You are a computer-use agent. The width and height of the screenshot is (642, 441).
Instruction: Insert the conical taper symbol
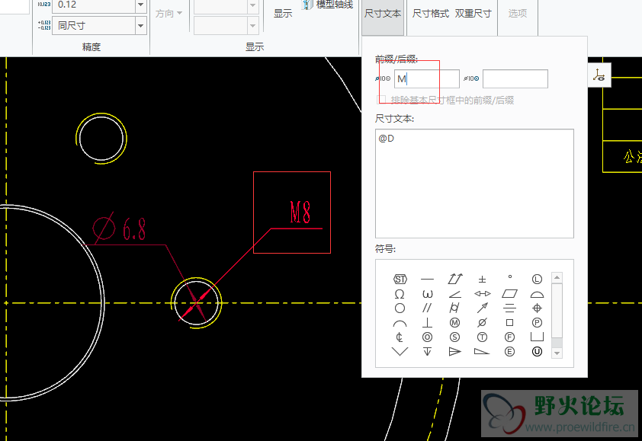tap(454, 351)
